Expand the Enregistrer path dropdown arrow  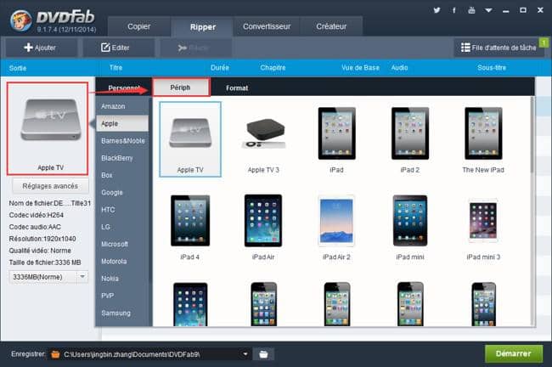point(245,354)
